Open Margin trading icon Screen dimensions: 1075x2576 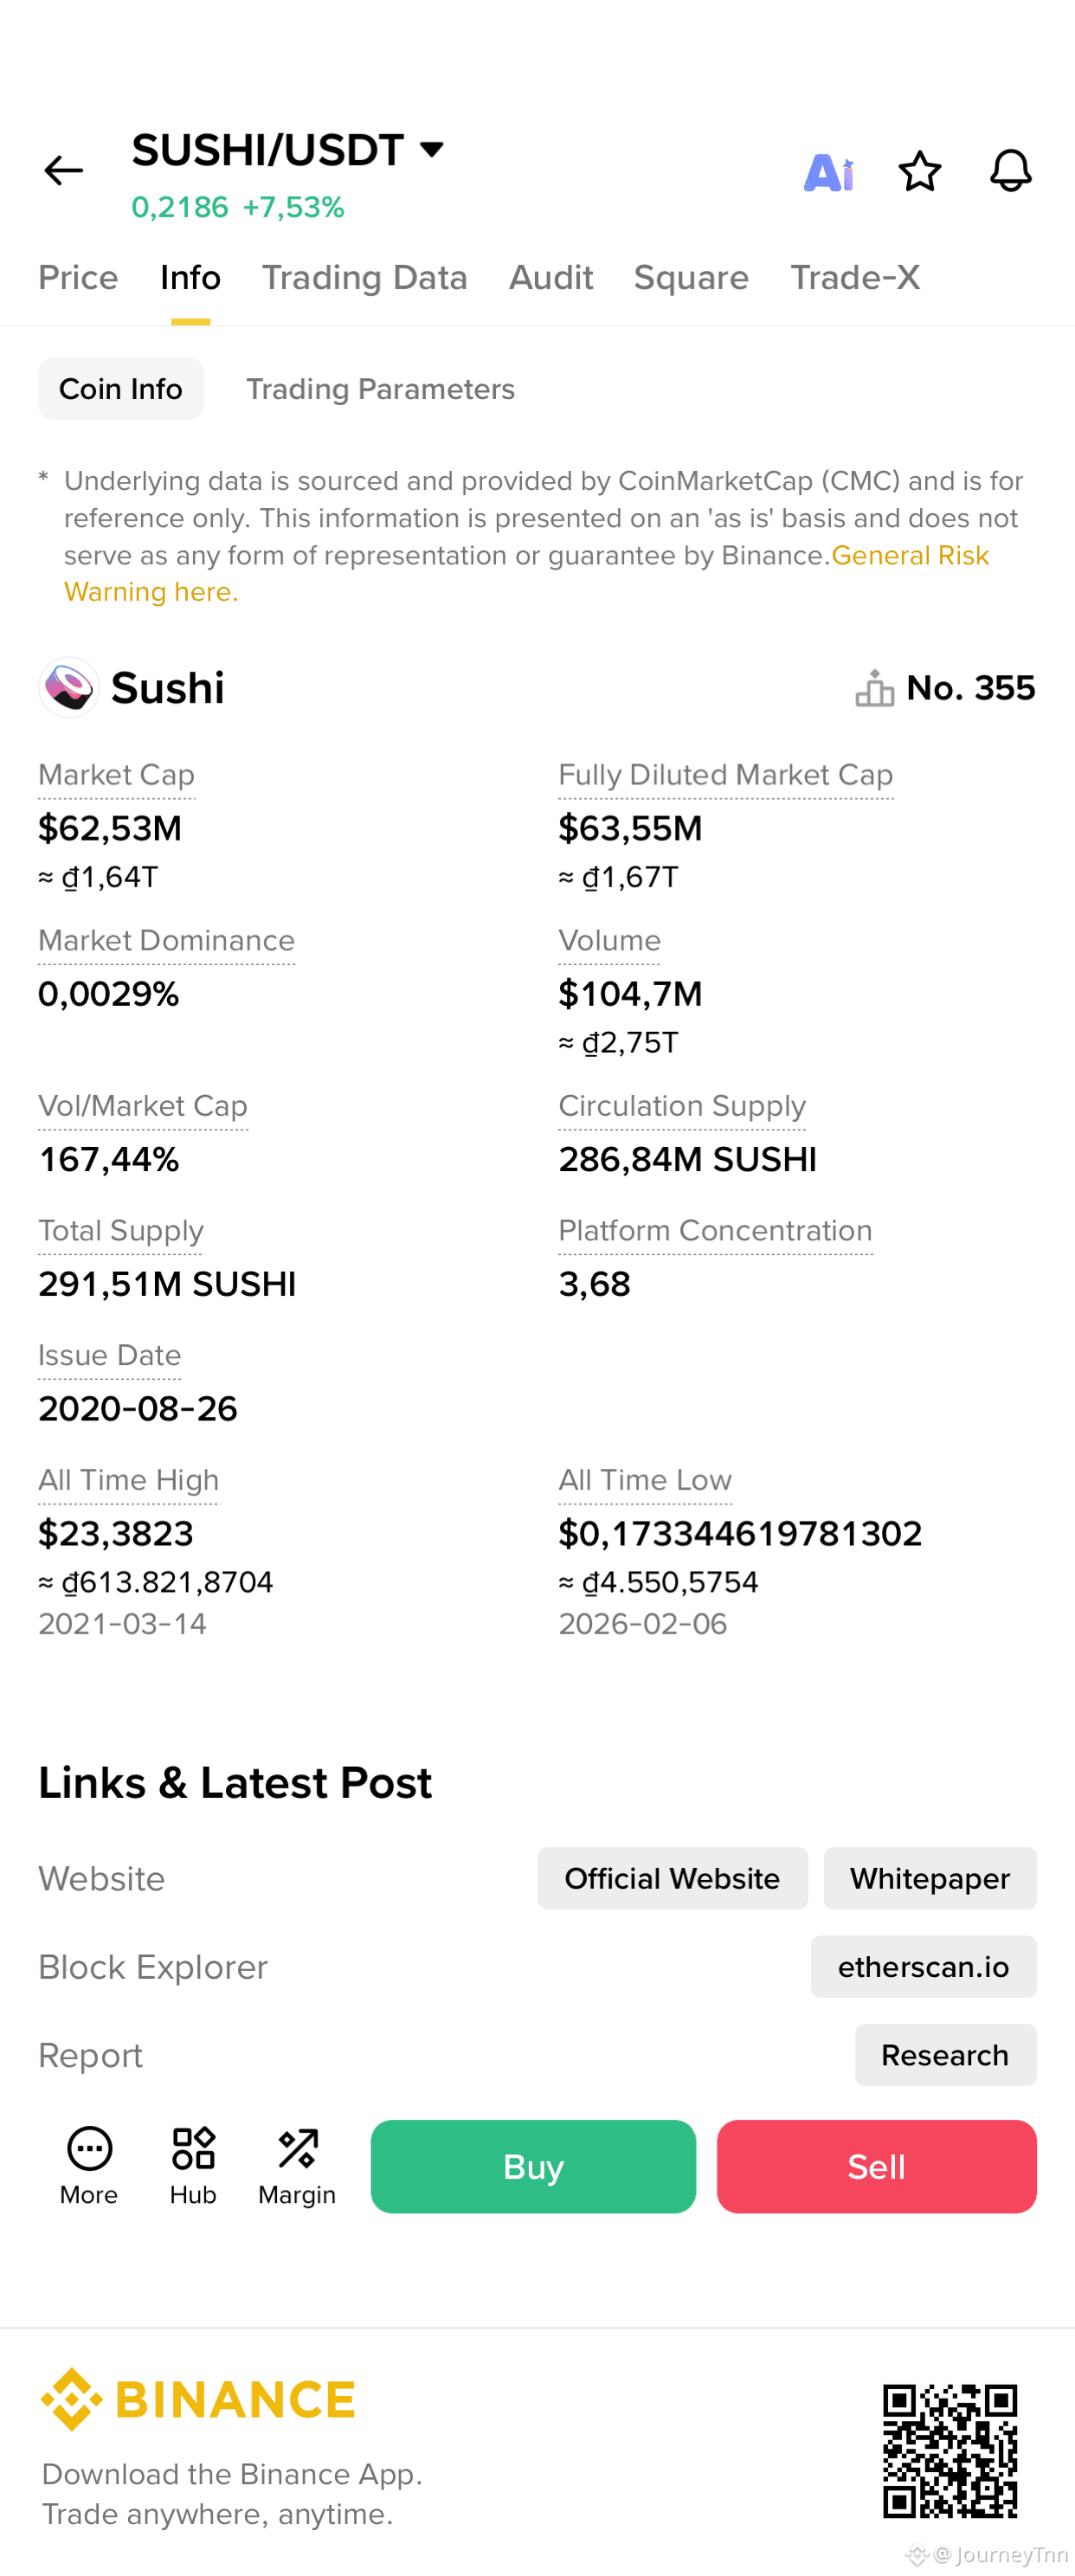[x=297, y=2166]
